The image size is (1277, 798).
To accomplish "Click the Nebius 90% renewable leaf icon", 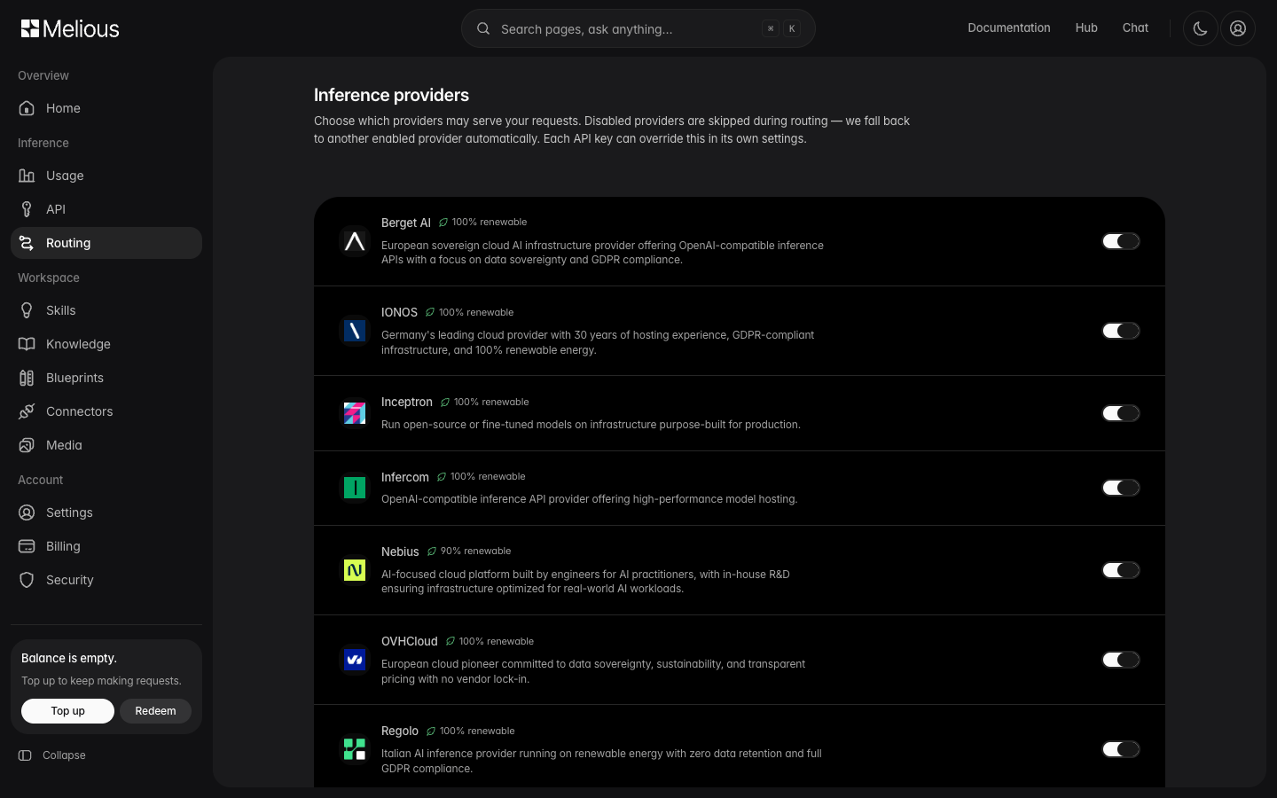I will pos(432,552).
